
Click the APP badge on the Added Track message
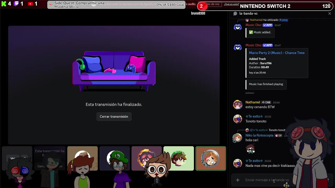click(268, 45)
